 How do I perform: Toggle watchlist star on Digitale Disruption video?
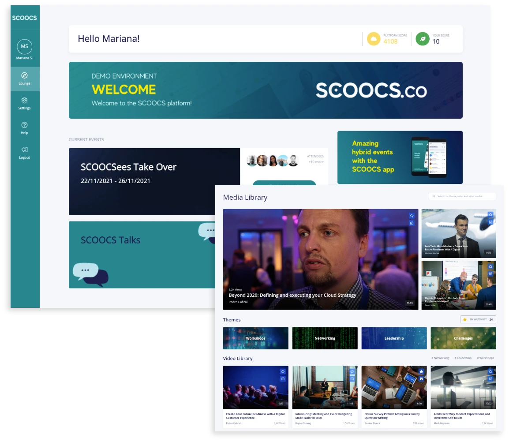pos(490,266)
